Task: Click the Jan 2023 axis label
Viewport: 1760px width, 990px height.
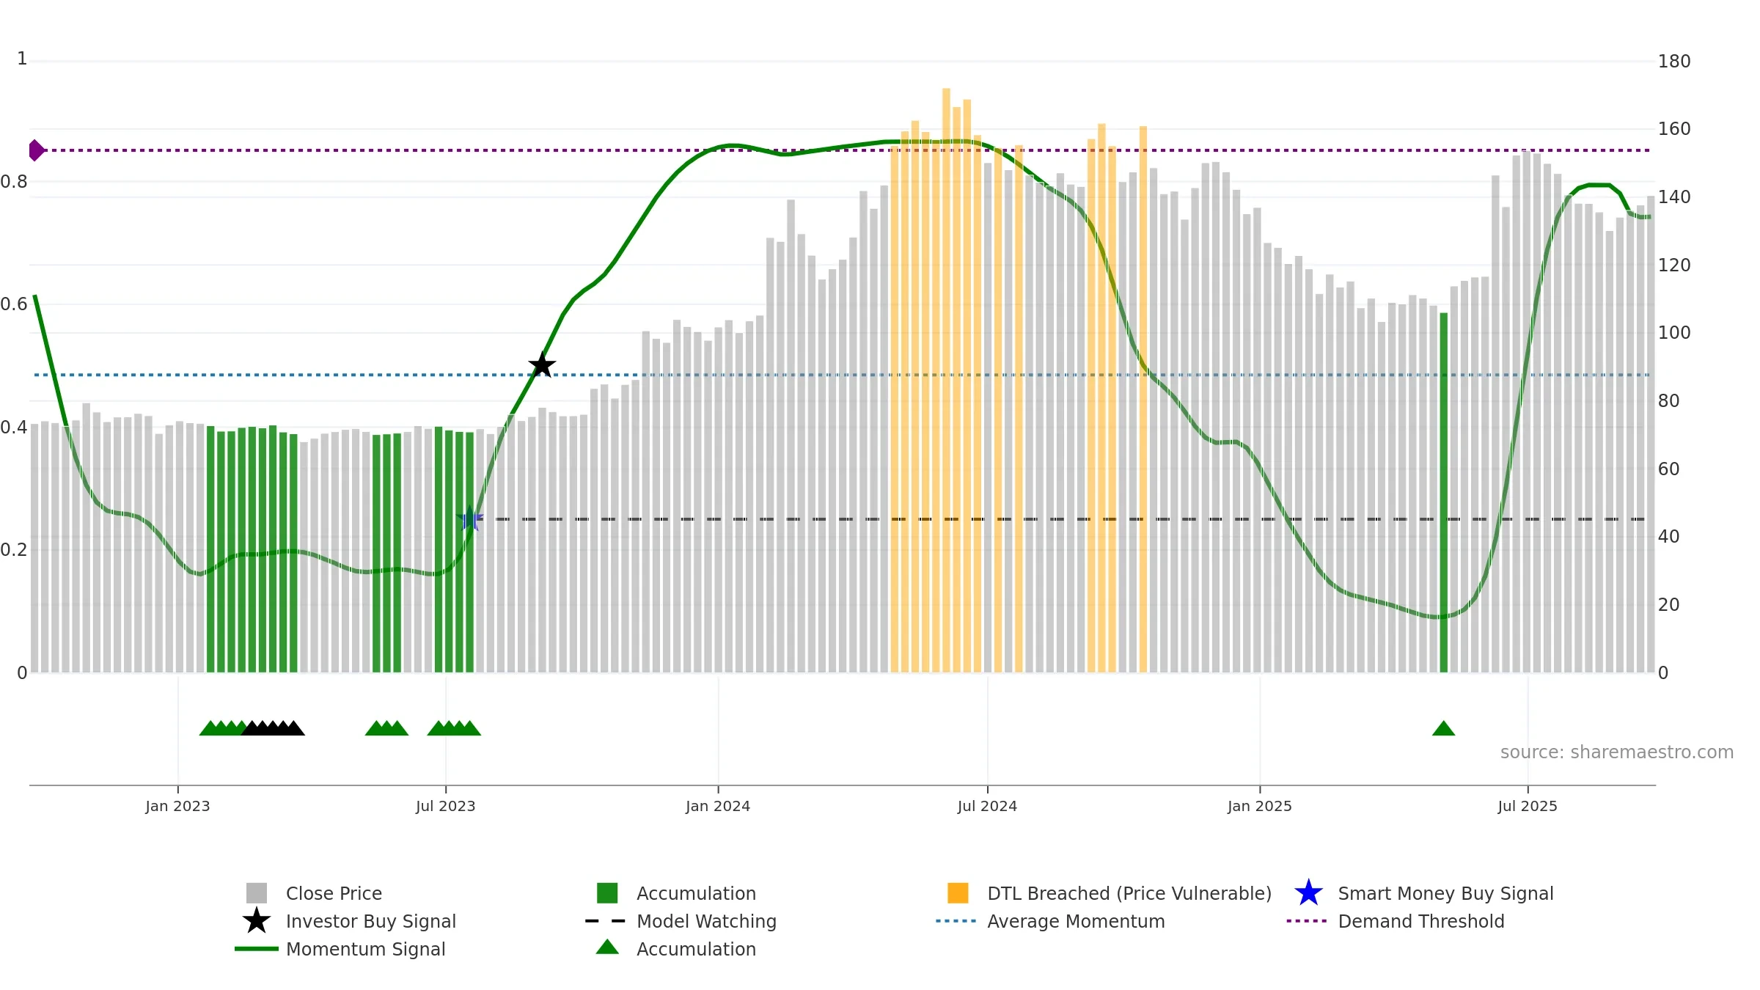Action: tap(177, 807)
